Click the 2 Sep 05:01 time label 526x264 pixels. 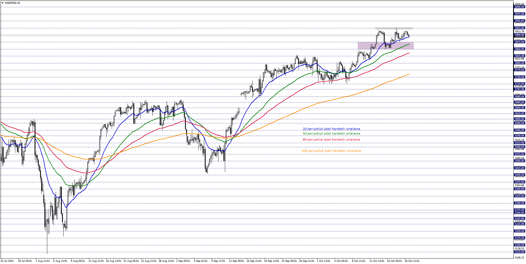coord(183,261)
